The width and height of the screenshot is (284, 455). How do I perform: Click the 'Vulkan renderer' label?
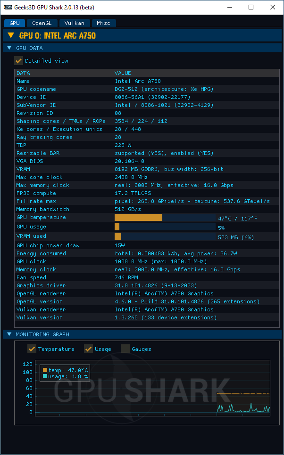tap(41, 309)
